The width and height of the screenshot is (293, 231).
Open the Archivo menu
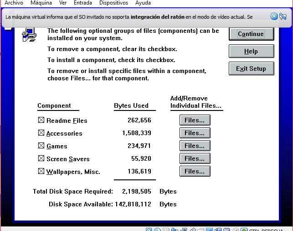14,3
